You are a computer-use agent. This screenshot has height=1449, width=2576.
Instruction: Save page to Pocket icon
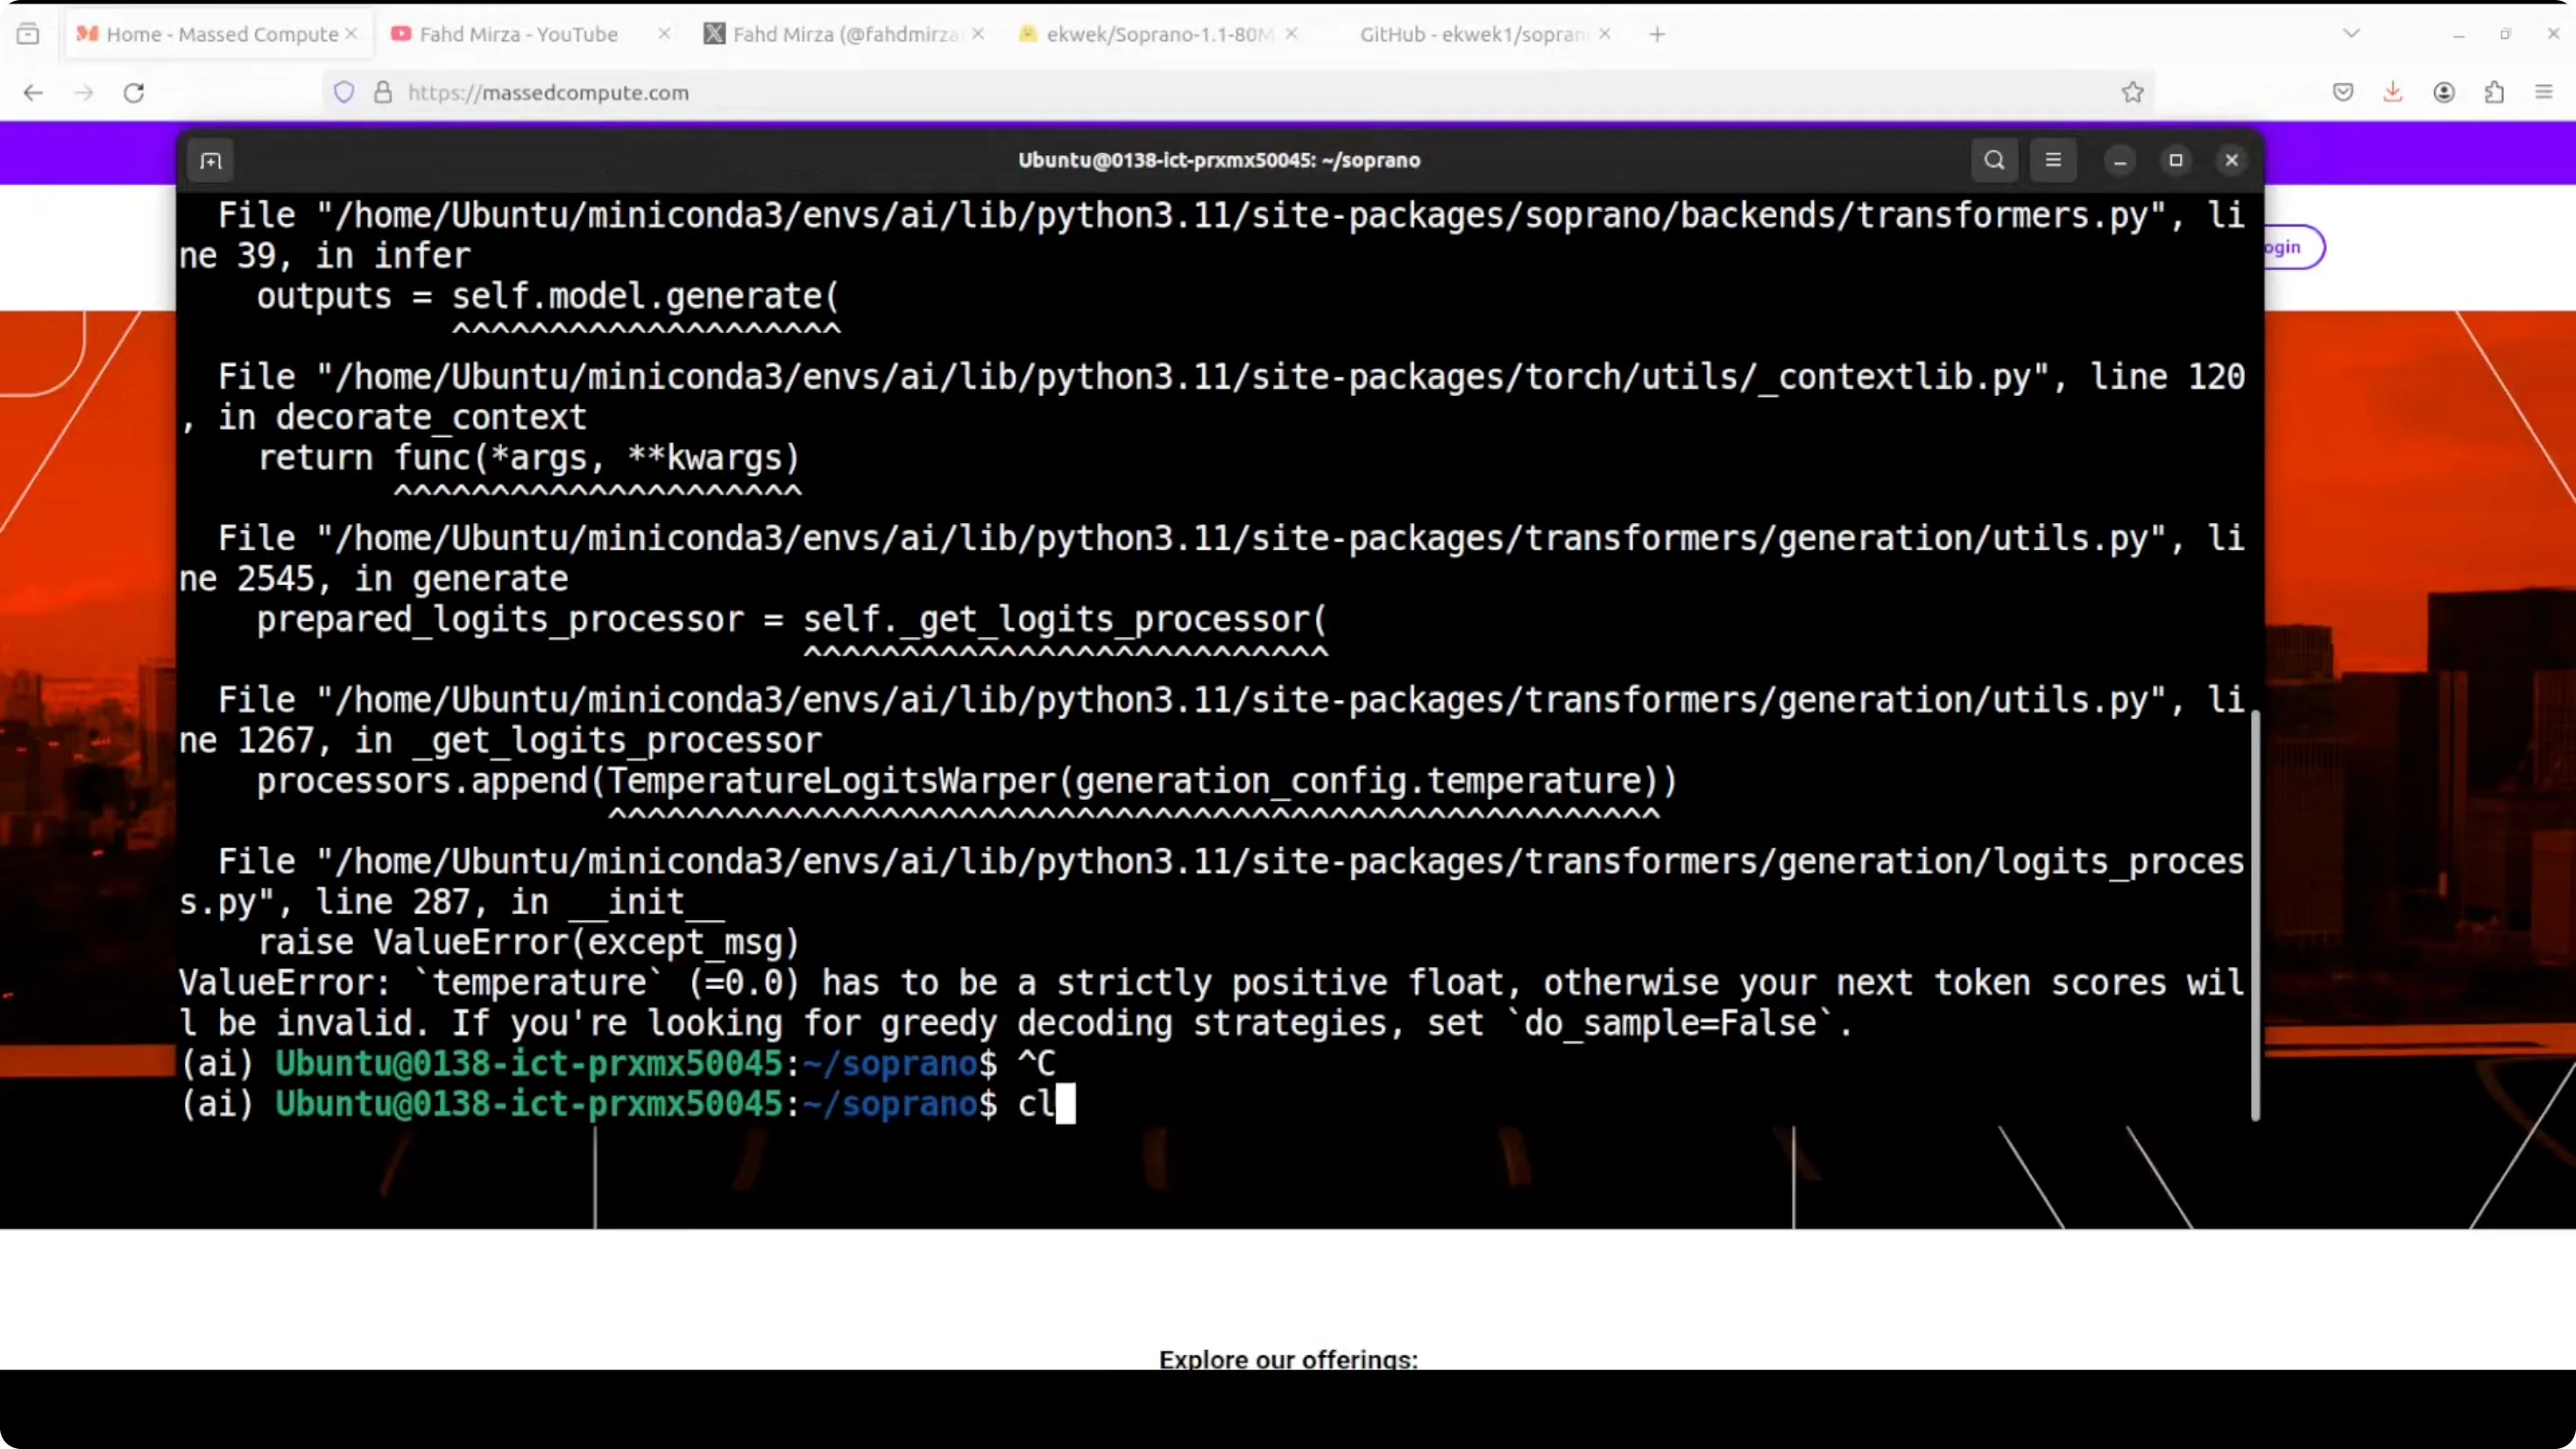[x=2343, y=92]
